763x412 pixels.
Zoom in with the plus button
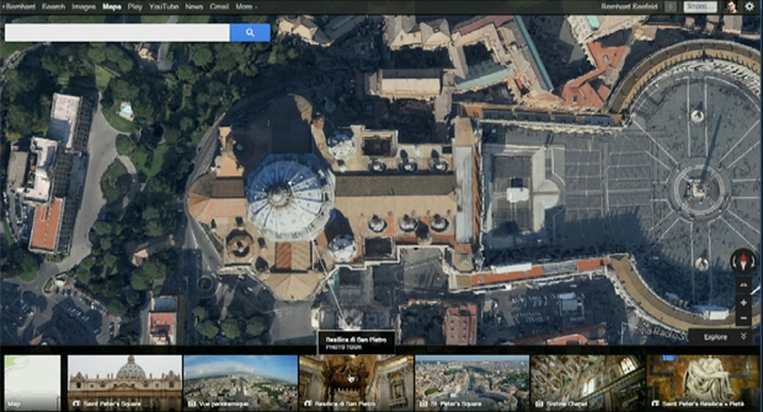point(743,303)
